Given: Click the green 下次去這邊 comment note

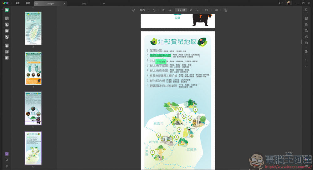Looking at the screenshot, I should point(161,62).
